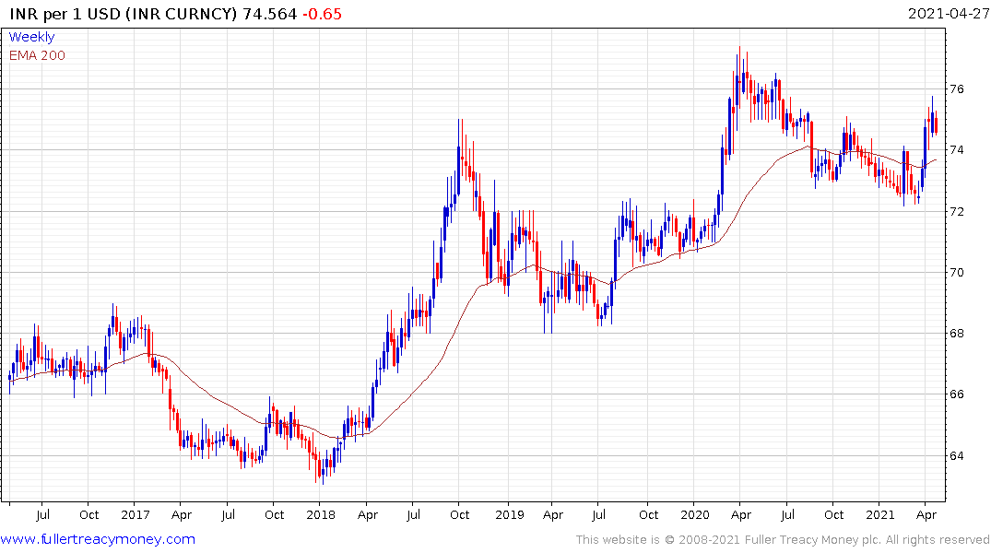Click the chart title 'INR per 1 USD (INR CURNCY)'
Image resolution: width=991 pixels, height=553 pixels.
[x=124, y=14]
